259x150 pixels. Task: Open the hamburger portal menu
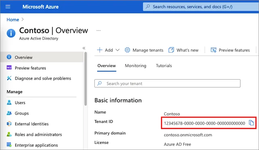tap(8, 6)
